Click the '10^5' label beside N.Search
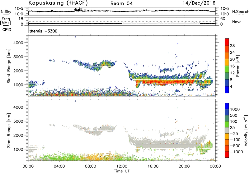This screenshot has height=173, width=249. 225,8
